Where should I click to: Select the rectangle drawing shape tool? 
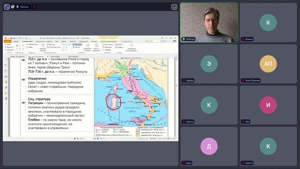tap(63, 45)
